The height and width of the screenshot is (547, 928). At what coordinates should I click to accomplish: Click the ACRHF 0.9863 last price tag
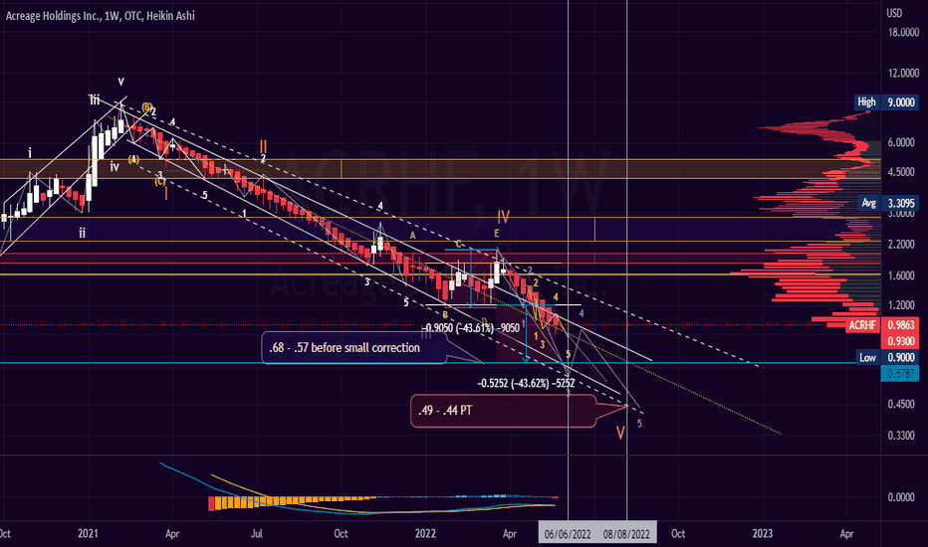882,324
